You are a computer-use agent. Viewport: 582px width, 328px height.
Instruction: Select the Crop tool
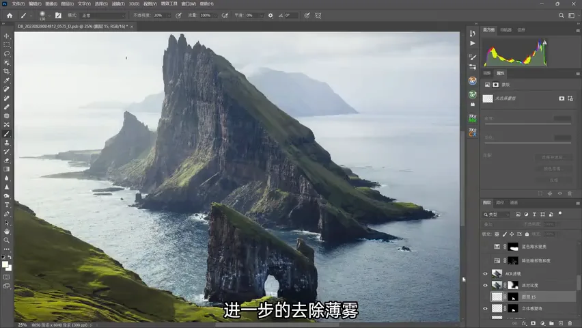[7, 72]
